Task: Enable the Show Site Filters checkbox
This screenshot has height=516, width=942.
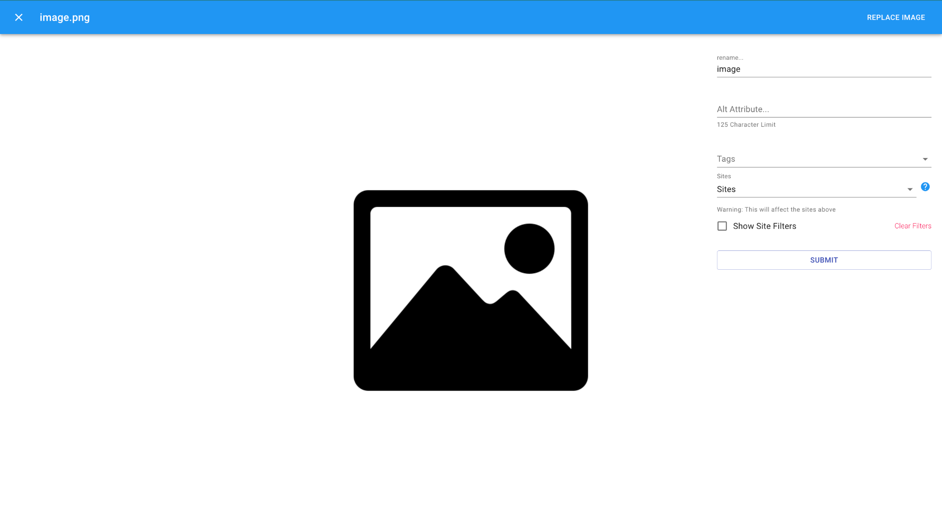Action: pyautogui.click(x=722, y=226)
